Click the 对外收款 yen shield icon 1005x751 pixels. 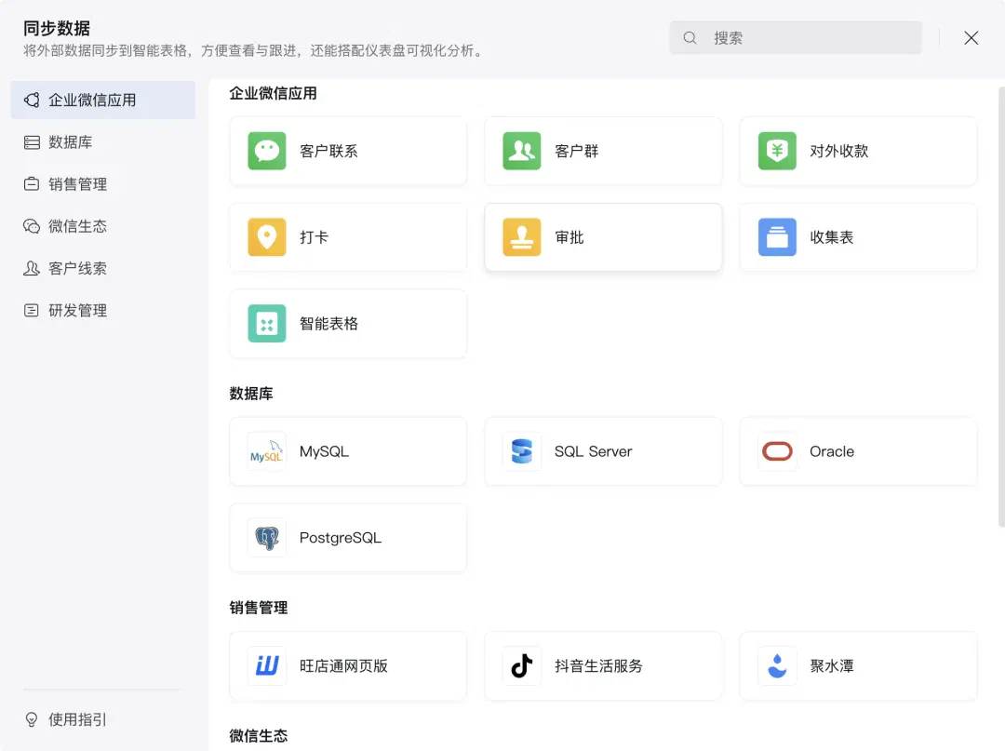(777, 152)
